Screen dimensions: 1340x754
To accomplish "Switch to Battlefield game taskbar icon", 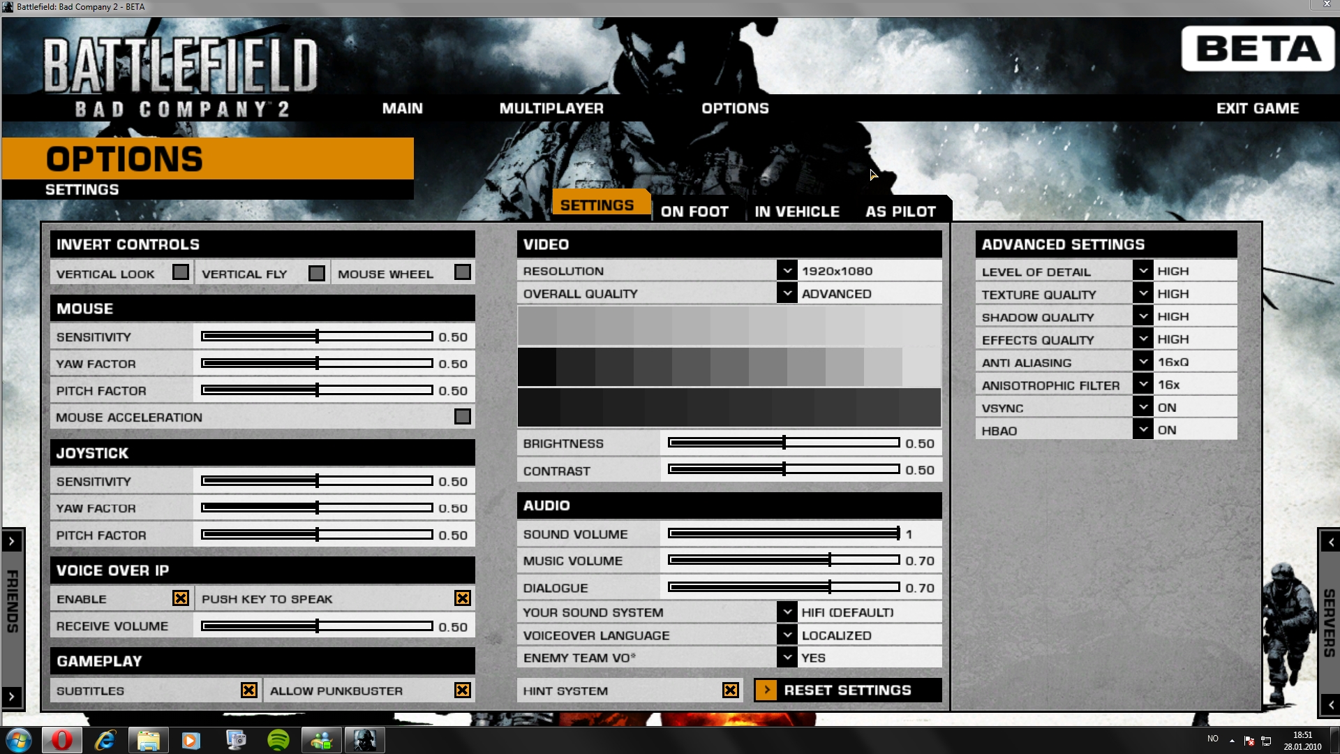I will pyautogui.click(x=364, y=740).
